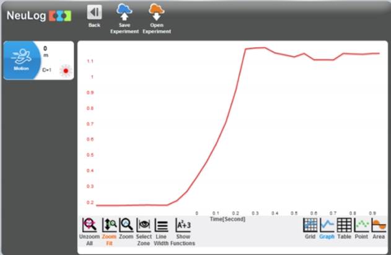The image size is (391, 255).
Task: Switch to the Table view
Action: pyautogui.click(x=344, y=225)
